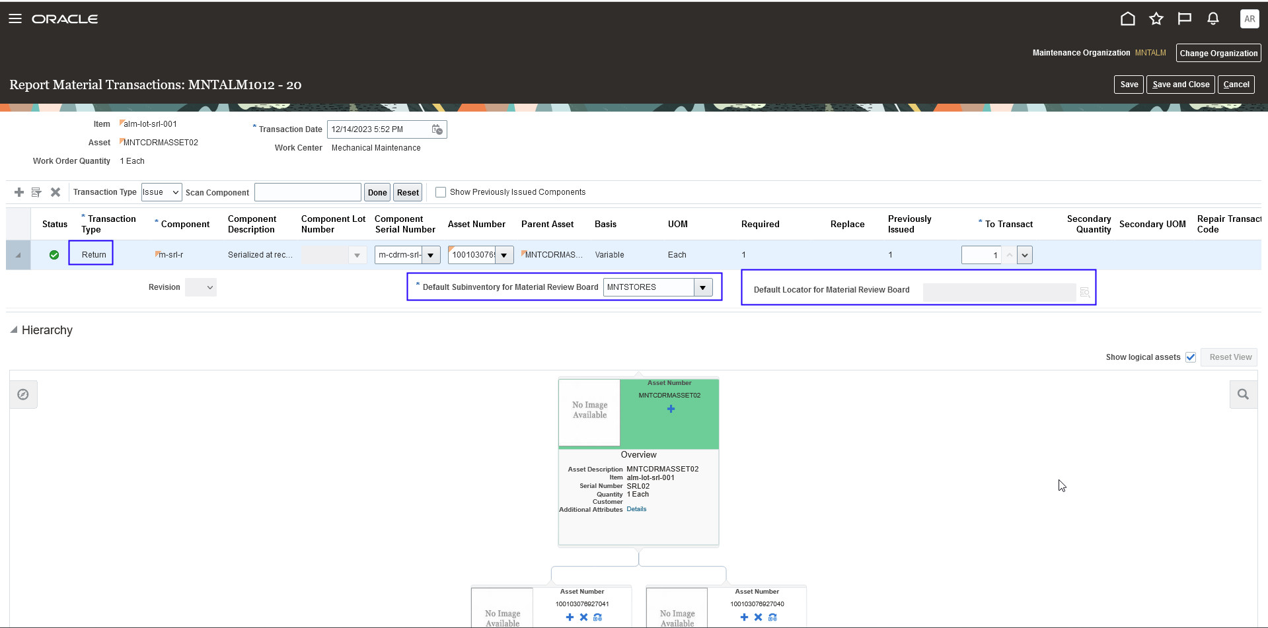This screenshot has height=628, width=1268.
Task: Enable Show Previously Issued Components
Action: 441,192
